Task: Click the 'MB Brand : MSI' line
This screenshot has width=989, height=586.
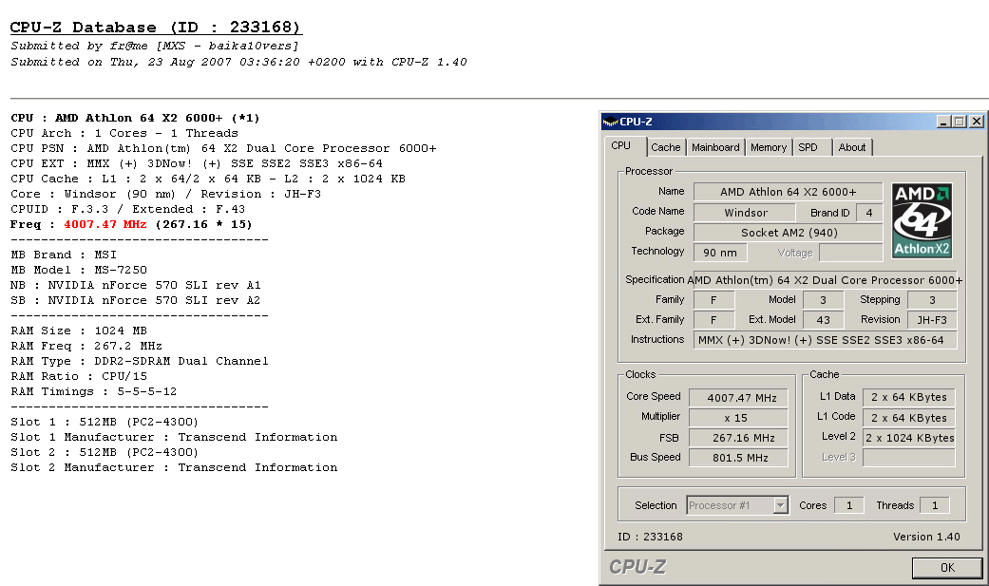Action: [64, 255]
